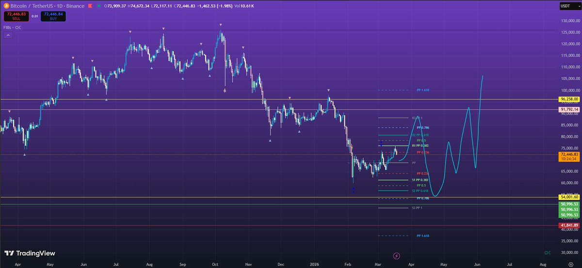Select the FIBs indicator legend label
Screen dimensions: 582x268
click(x=7, y=28)
